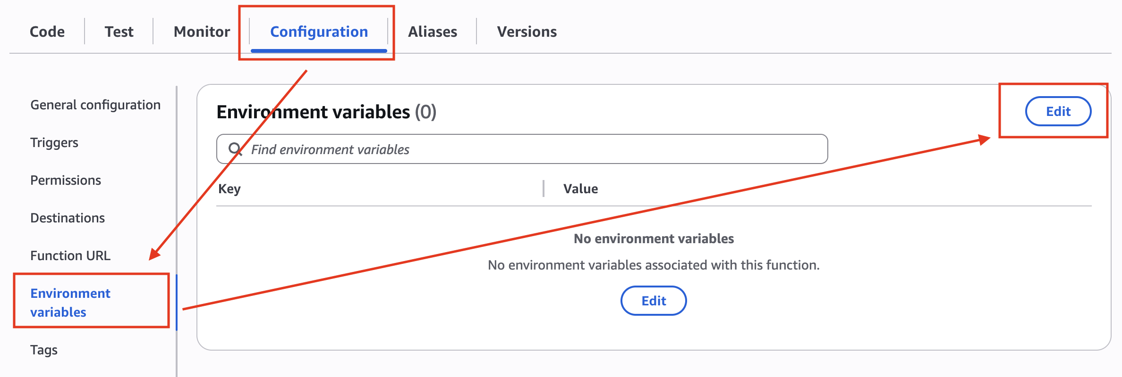This screenshot has width=1122, height=377.
Task: Open Tags in the side menu
Action: click(x=44, y=350)
